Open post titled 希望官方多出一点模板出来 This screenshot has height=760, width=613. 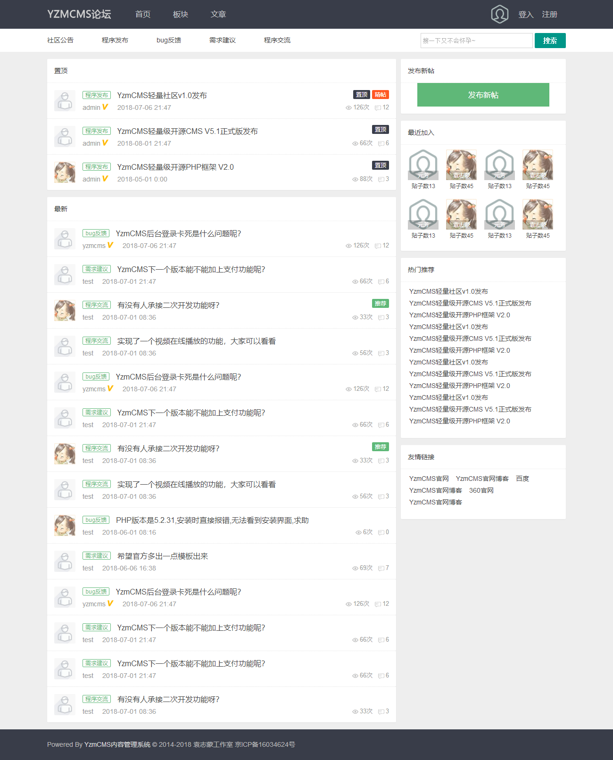pyautogui.click(x=163, y=556)
